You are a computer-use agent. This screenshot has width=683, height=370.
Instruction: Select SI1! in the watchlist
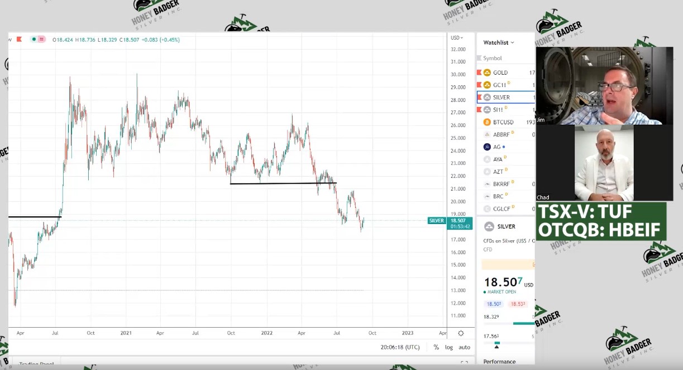500,110
